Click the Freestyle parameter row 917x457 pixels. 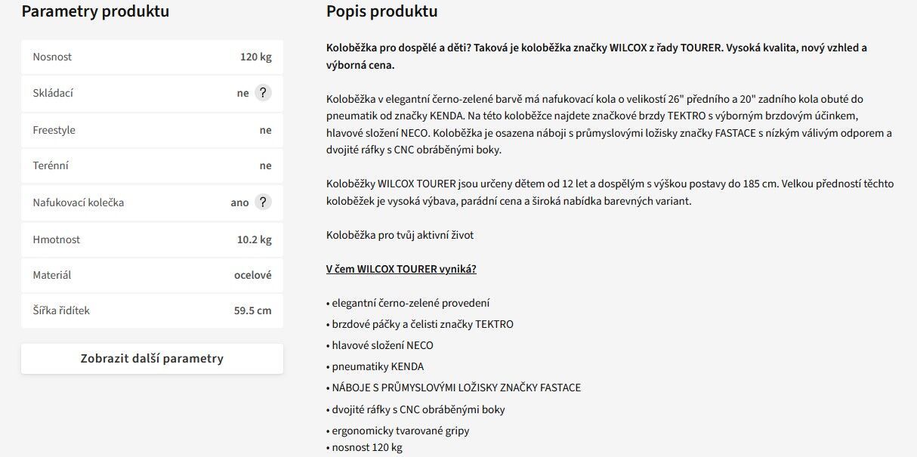point(152,130)
